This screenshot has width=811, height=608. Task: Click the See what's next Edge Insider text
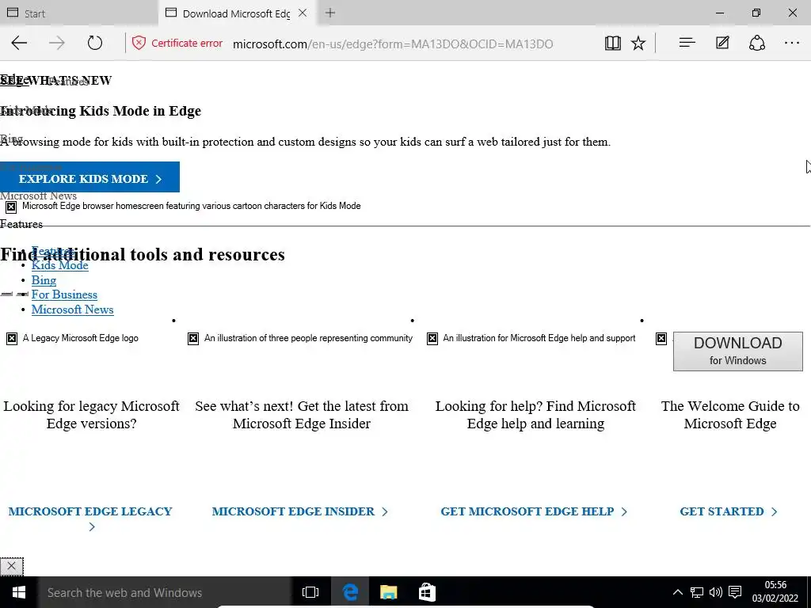point(302,415)
